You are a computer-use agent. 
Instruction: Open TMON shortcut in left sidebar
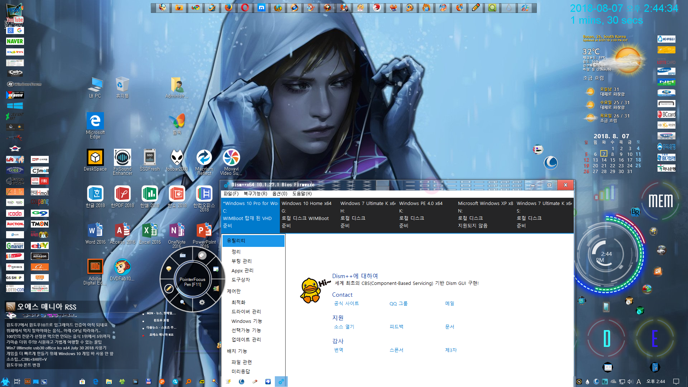pyautogui.click(x=40, y=224)
